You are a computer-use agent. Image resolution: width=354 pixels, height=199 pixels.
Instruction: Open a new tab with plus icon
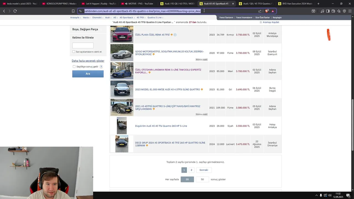tap(318, 4)
